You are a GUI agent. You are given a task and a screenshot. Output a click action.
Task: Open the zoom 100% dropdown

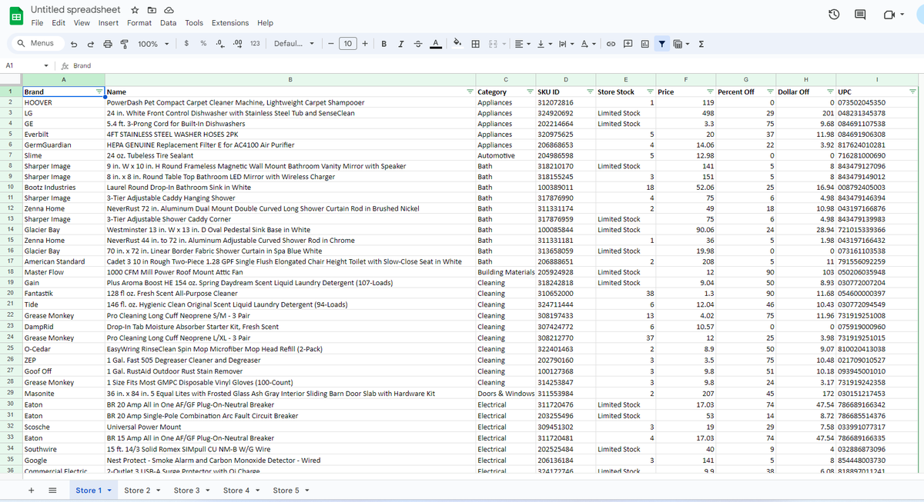coord(153,44)
